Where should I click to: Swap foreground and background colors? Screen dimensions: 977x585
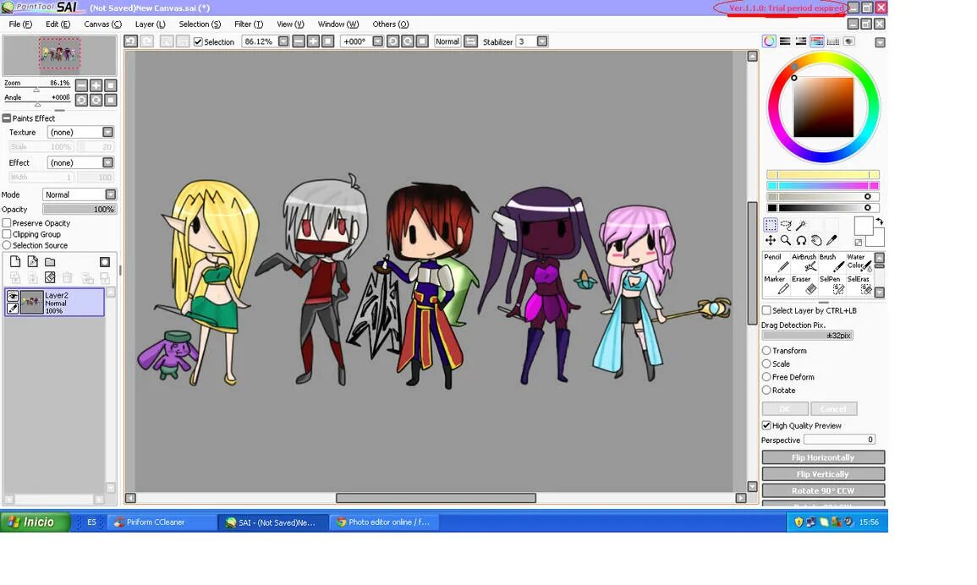[879, 221]
